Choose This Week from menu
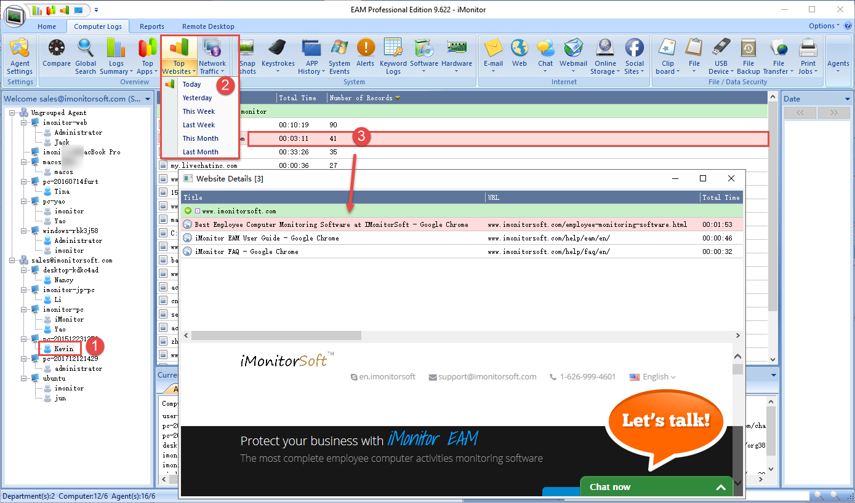The height and width of the screenshot is (503, 855). [x=199, y=111]
